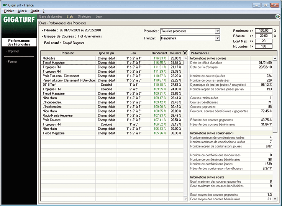Click the Performances panel header
This screenshot has width=282, height=206.
[x=233, y=53]
